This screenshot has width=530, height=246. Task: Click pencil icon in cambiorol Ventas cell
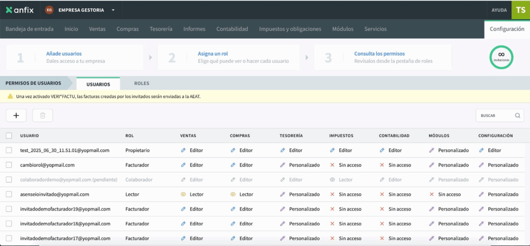pos(183,165)
